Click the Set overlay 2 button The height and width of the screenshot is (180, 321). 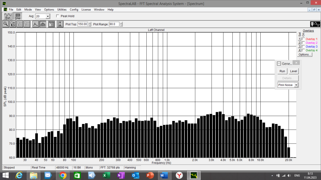299,43
